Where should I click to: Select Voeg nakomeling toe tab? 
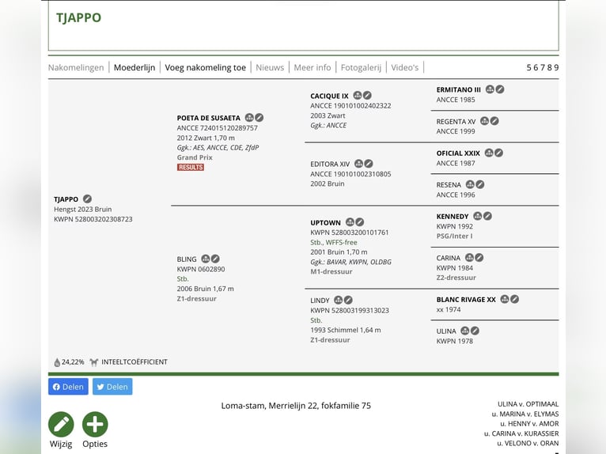click(x=205, y=67)
